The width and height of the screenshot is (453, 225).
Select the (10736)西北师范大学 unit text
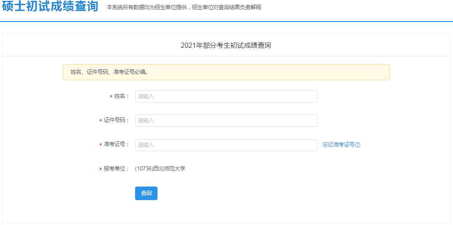(x=160, y=169)
